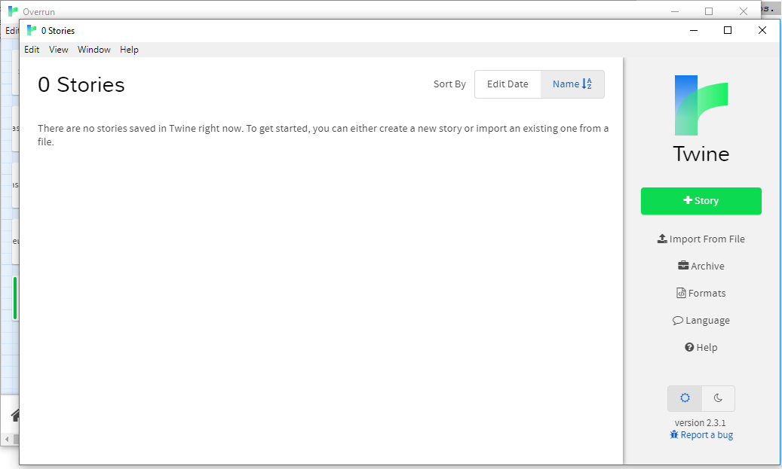Click the Twine logo
This screenshot has height=469, width=782.
click(701, 106)
